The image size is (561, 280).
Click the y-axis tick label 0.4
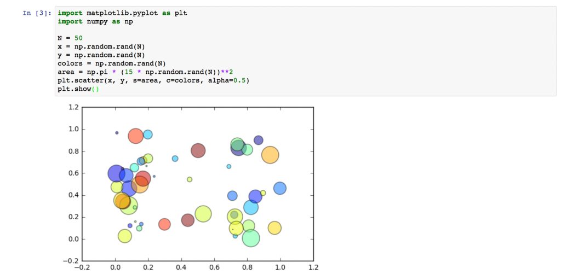click(73, 195)
